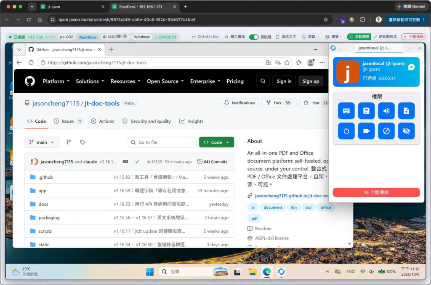Click Notifications bell button
The image size is (431, 285).
tap(239, 103)
